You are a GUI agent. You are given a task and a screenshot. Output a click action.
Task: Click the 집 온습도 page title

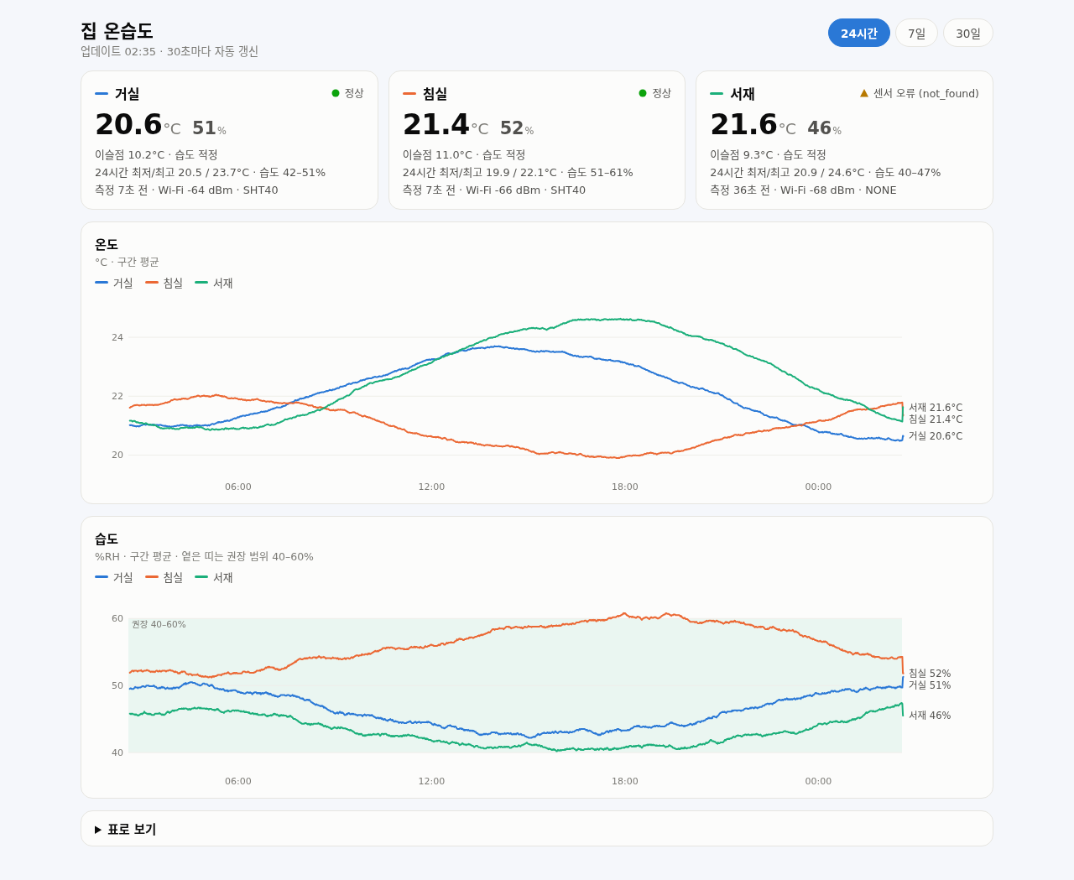click(x=117, y=31)
